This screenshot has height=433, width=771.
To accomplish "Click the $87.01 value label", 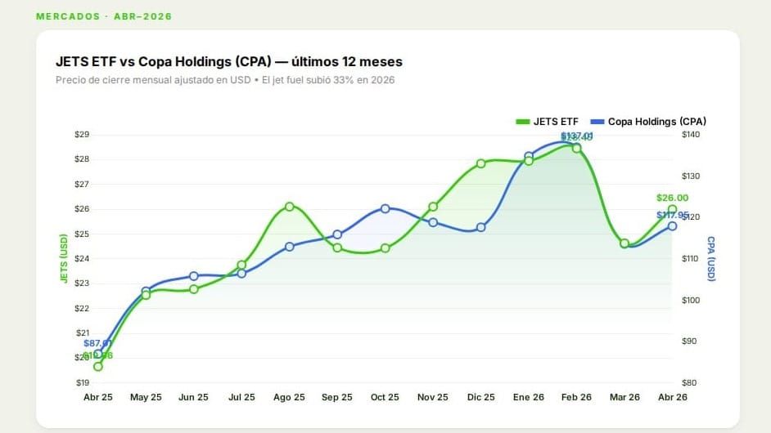I will (97, 343).
